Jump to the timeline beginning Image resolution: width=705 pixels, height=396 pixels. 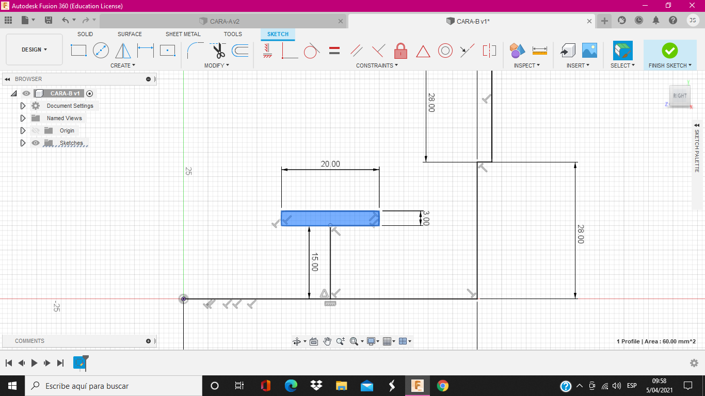coord(9,363)
